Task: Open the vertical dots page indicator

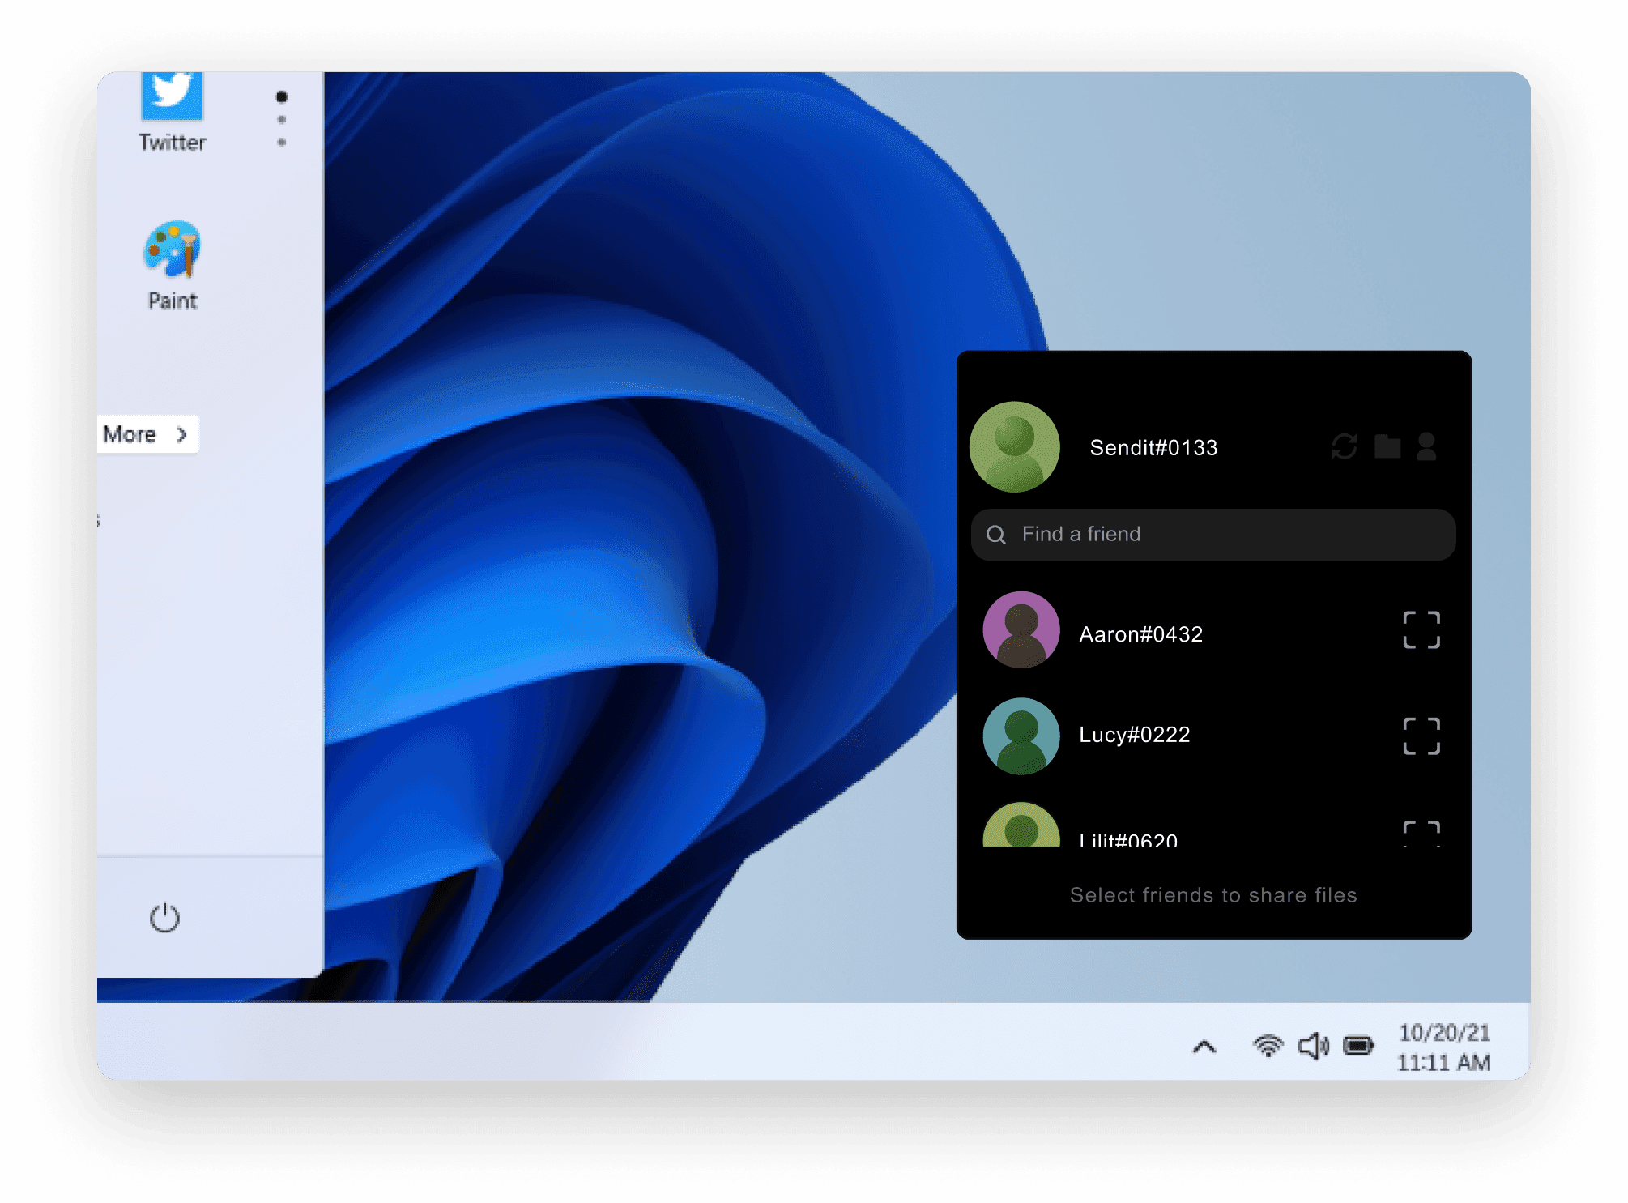Action: pyautogui.click(x=281, y=119)
